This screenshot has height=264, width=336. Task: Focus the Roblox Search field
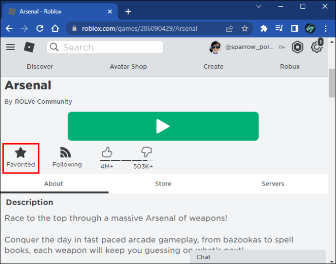(x=105, y=47)
